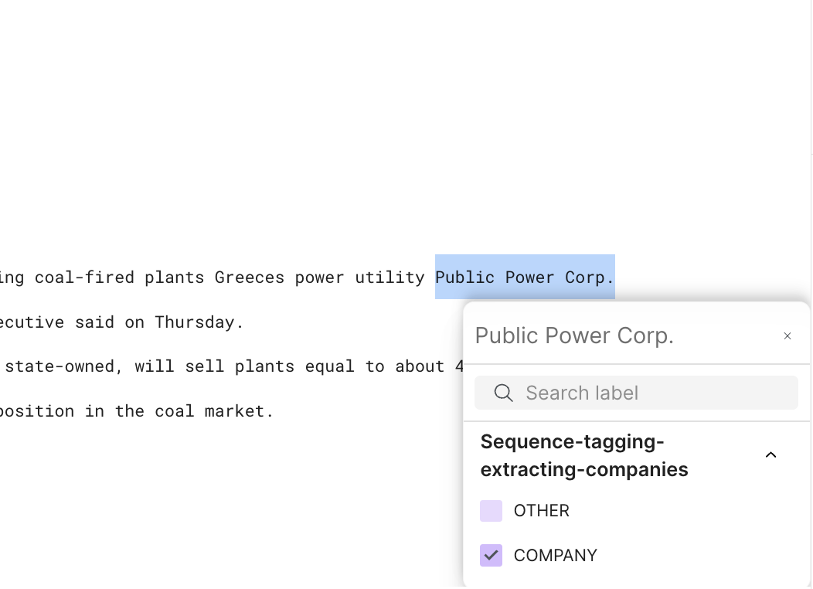Uncheck the COMPANY label checkbox
813x589 pixels.
point(491,556)
